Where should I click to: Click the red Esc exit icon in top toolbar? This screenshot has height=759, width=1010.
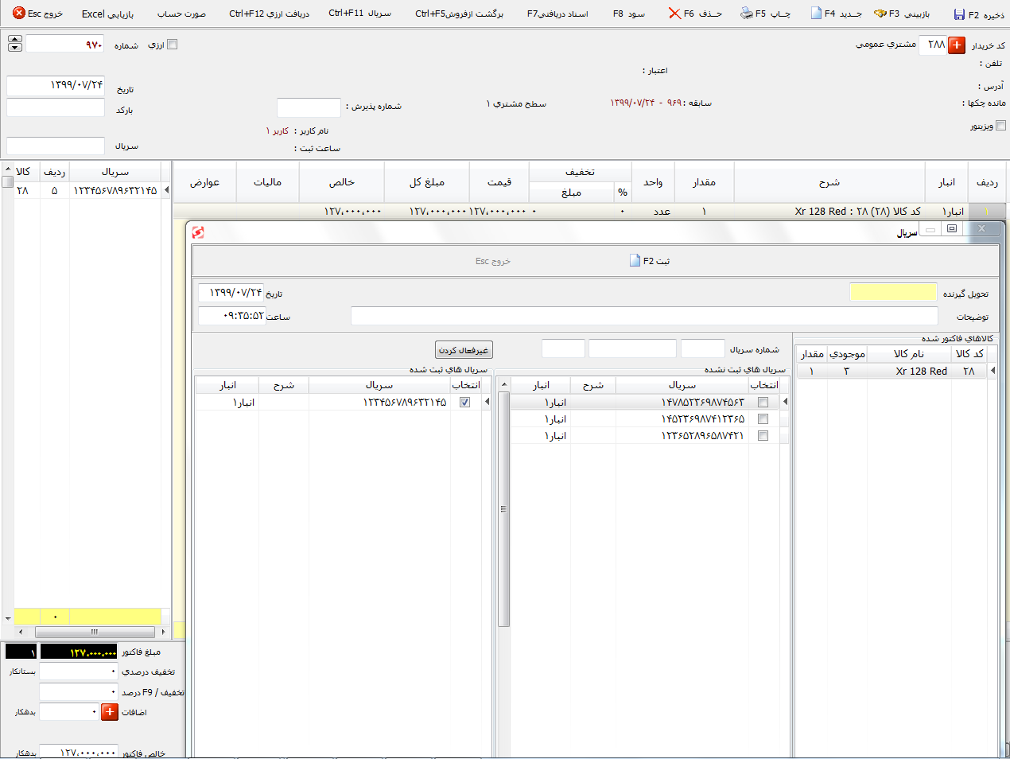click(19, 14)
